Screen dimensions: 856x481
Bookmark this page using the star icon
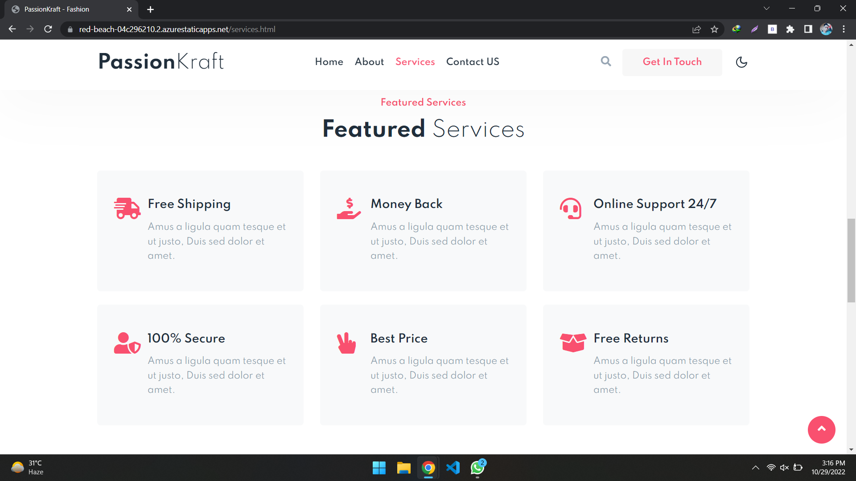[x=714, y=29]
